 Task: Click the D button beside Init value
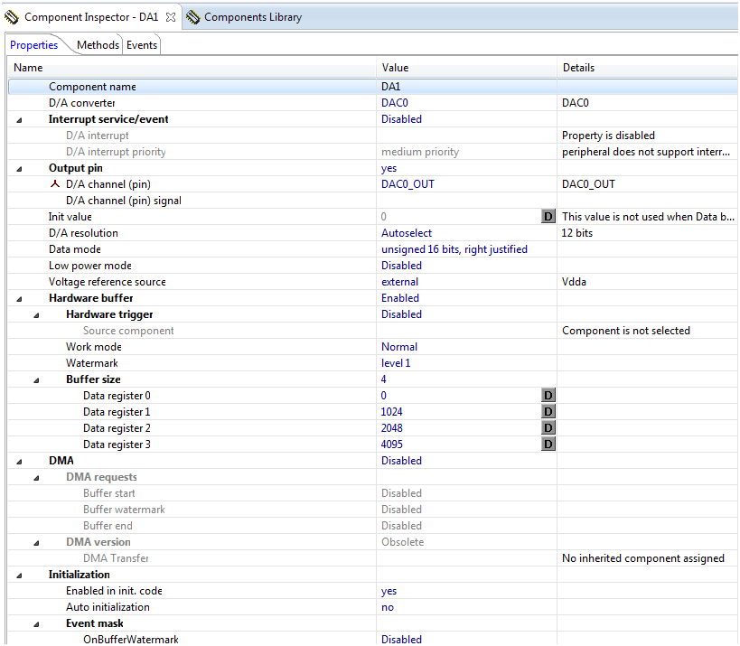548,217
